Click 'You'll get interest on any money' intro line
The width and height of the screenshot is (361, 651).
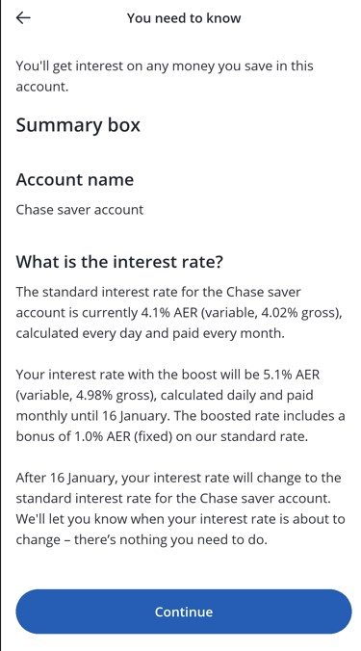tap(165, 66)
